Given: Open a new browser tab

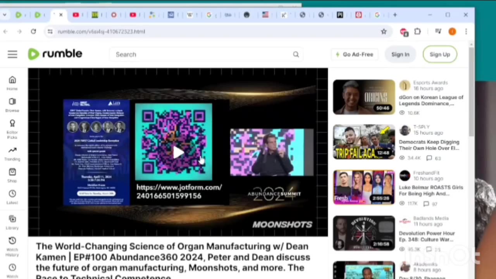Looking at the screenshot, I should tap(395, 15).
